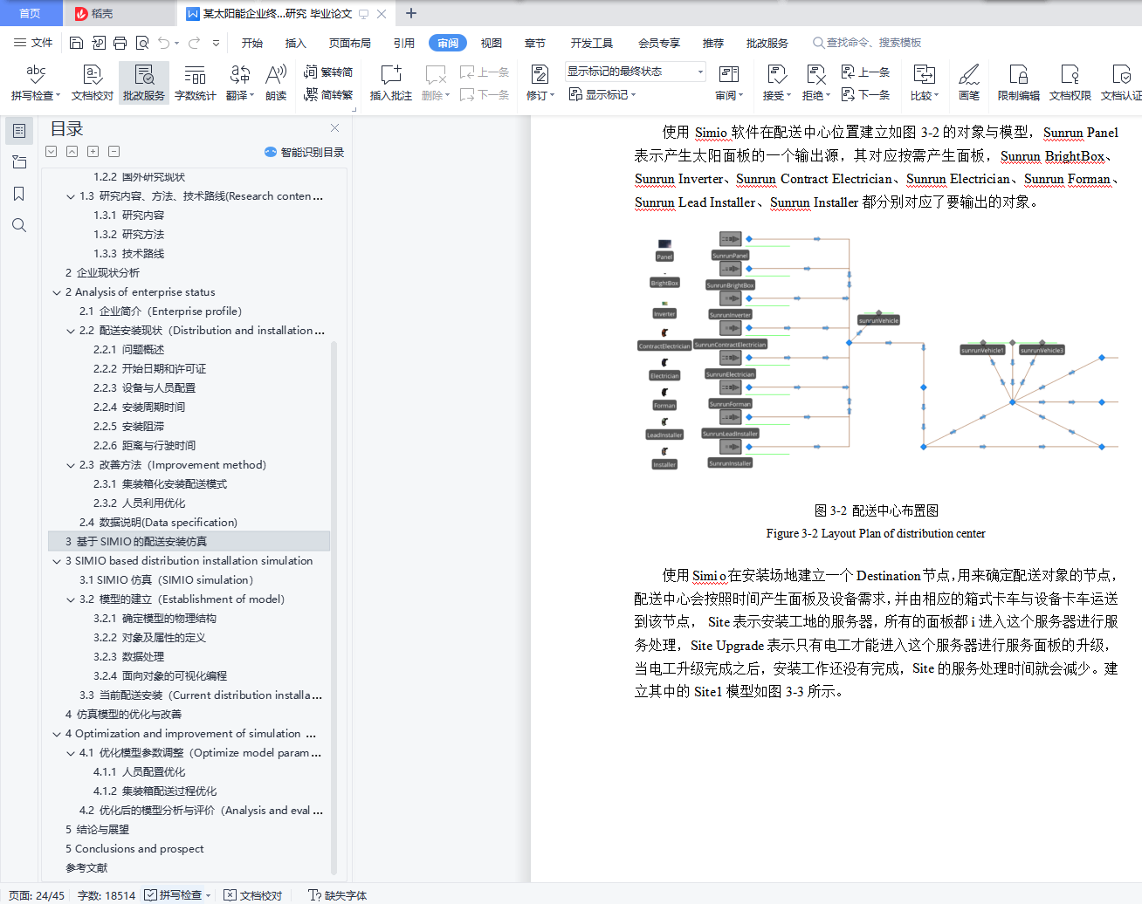
Task: Click the Save icon in quick access toolbar
Action: click(76, 43)
